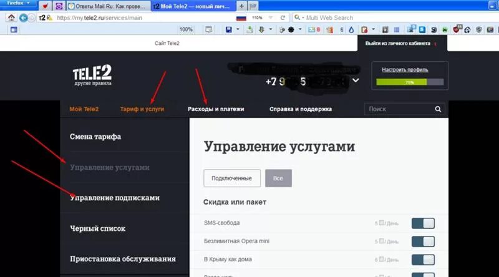
Task: Click into the Multi Web Search field
Action: tap(395, 18)
